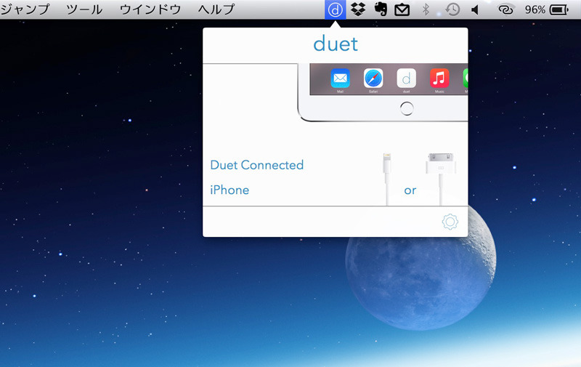Image resolution: width=581 pixels, height=367 pixels.
Task: Open the ツール menu
Action: [84, 10]
